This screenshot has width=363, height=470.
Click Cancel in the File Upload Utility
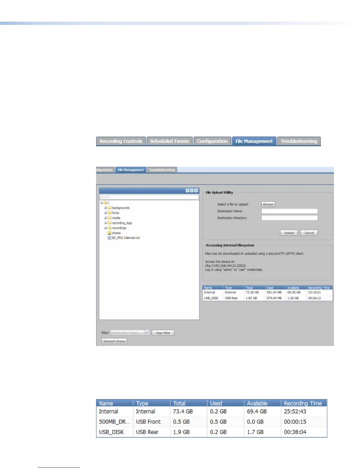309,233
